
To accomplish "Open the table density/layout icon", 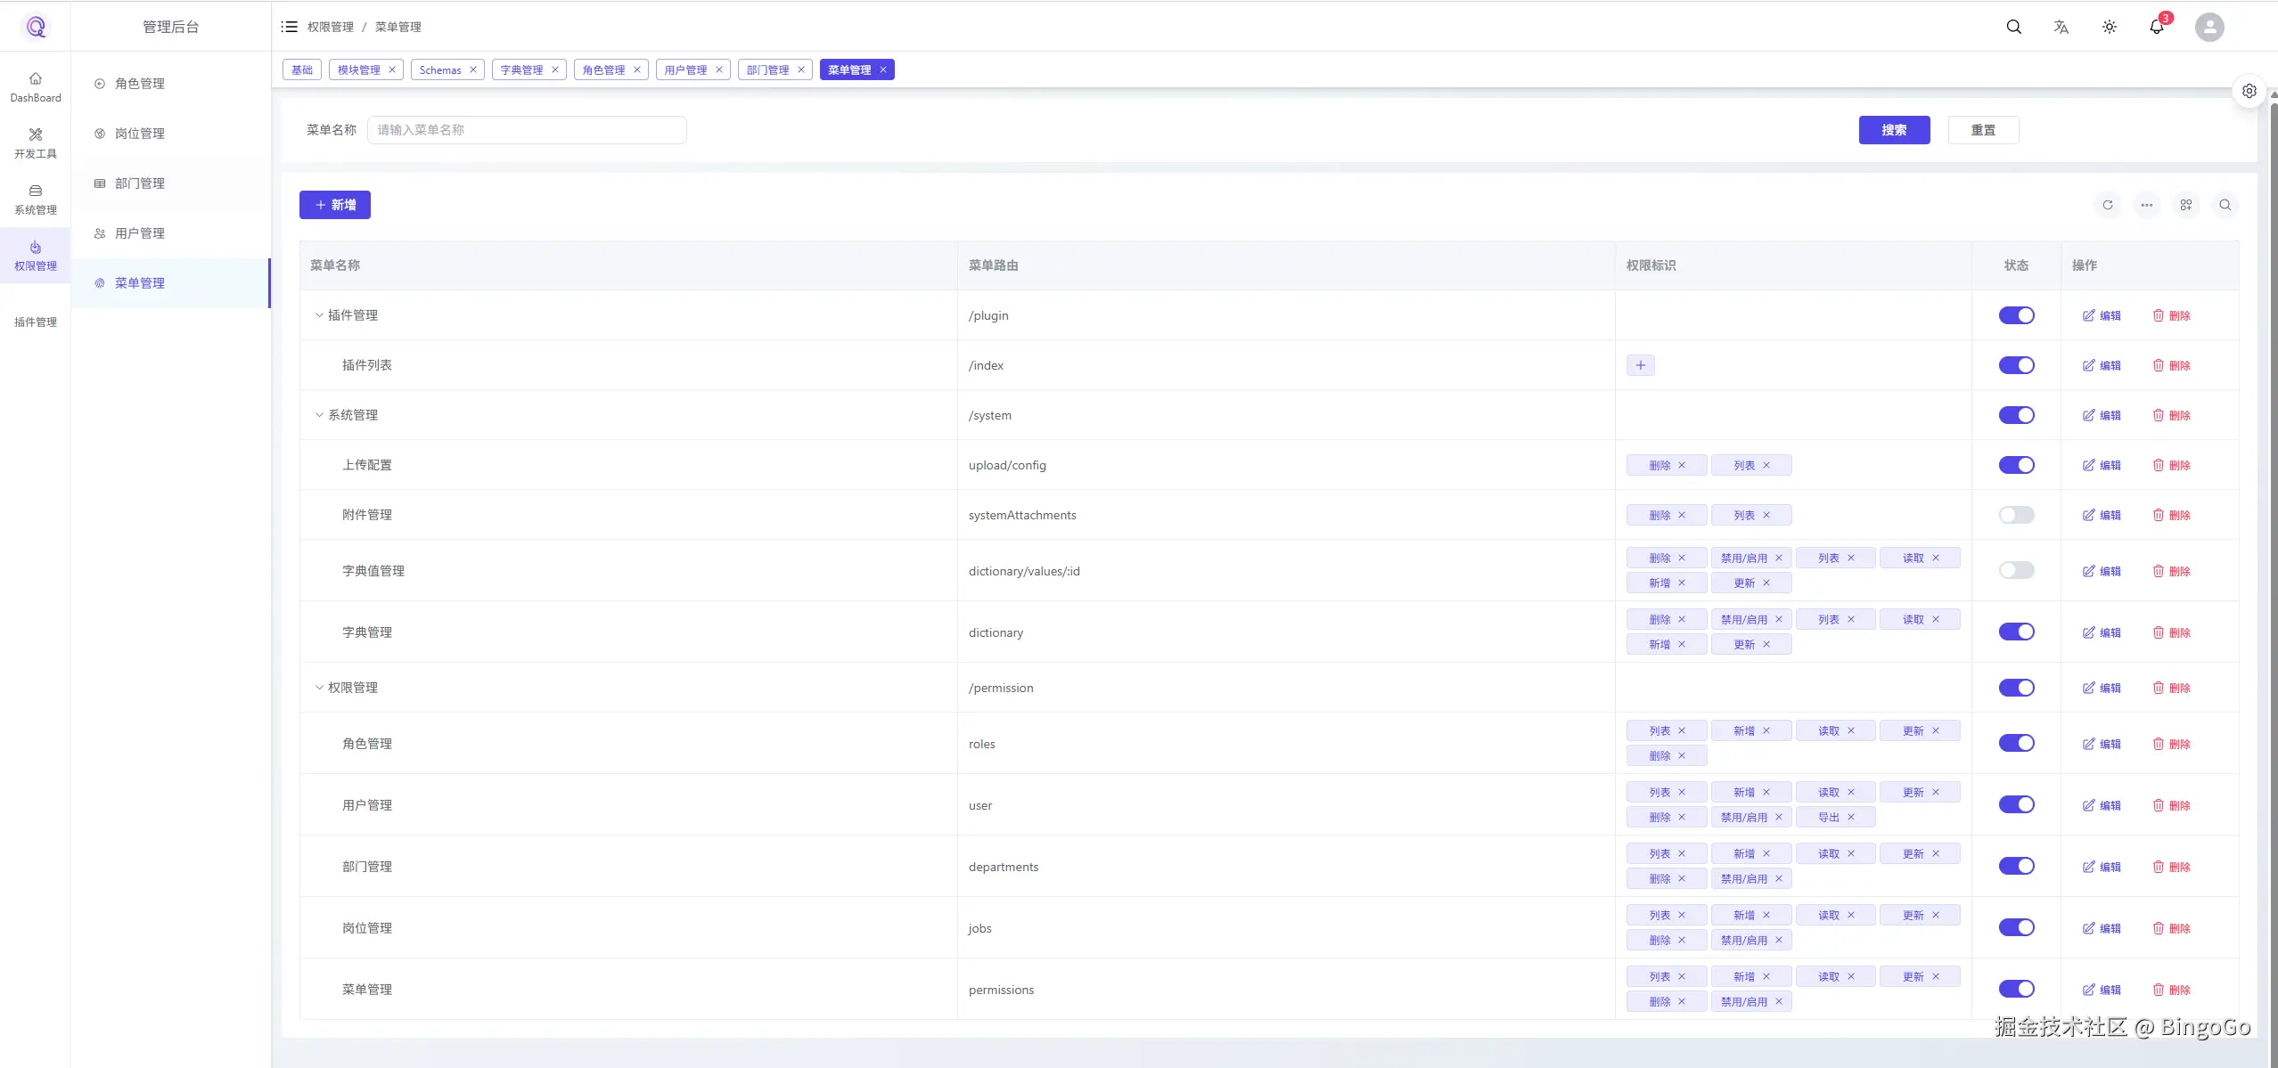I will click(x=2186, y=205).
